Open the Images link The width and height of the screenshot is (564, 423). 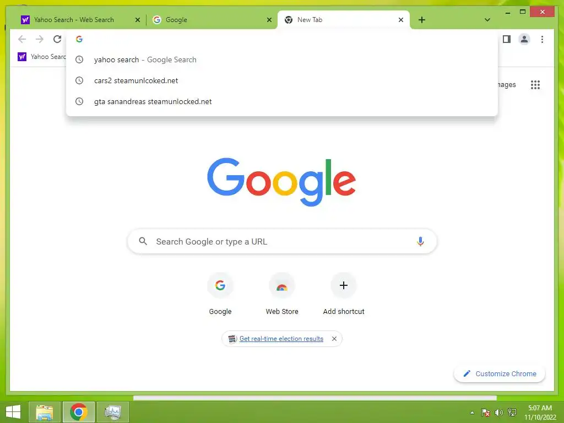point(507,84)
